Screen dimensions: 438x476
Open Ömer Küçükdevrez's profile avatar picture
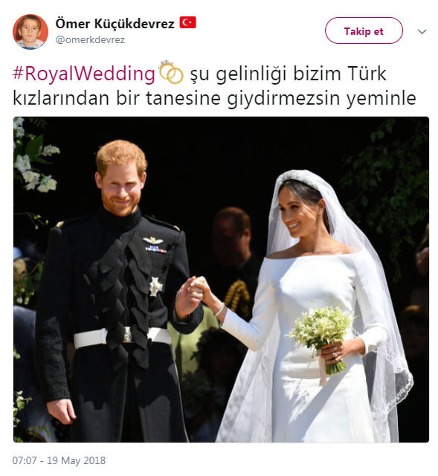tap(30, 31)
